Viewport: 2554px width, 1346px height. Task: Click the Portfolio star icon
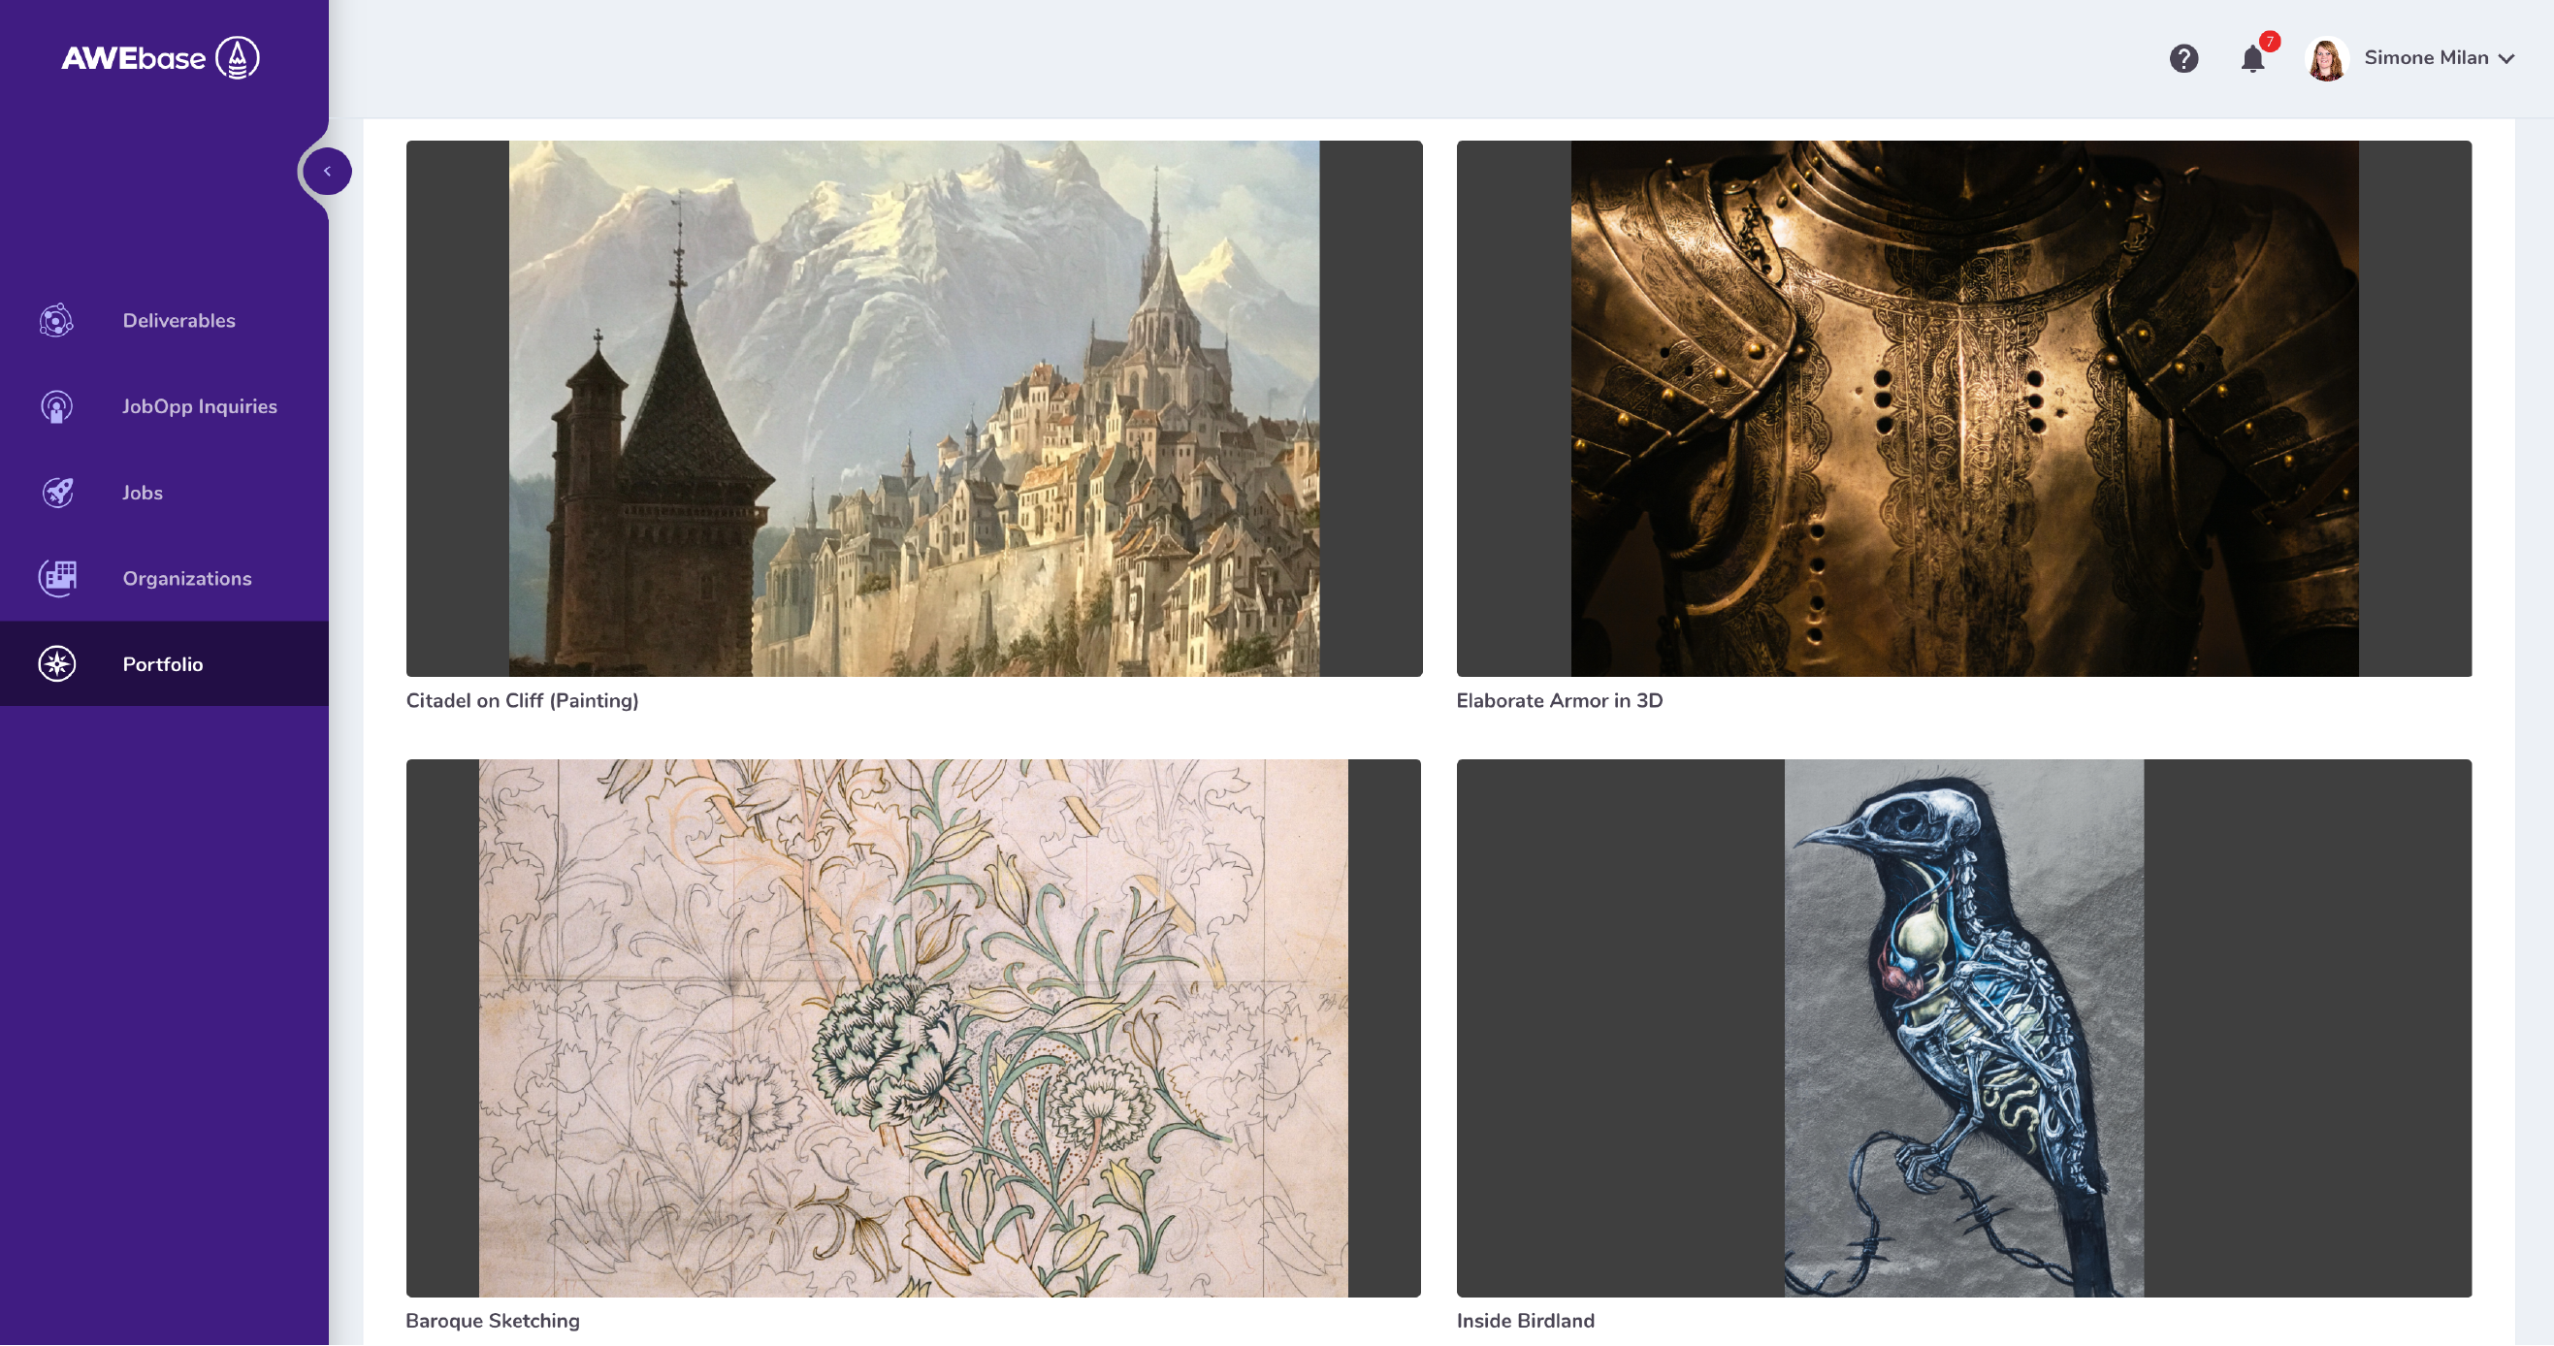(56, 664)
